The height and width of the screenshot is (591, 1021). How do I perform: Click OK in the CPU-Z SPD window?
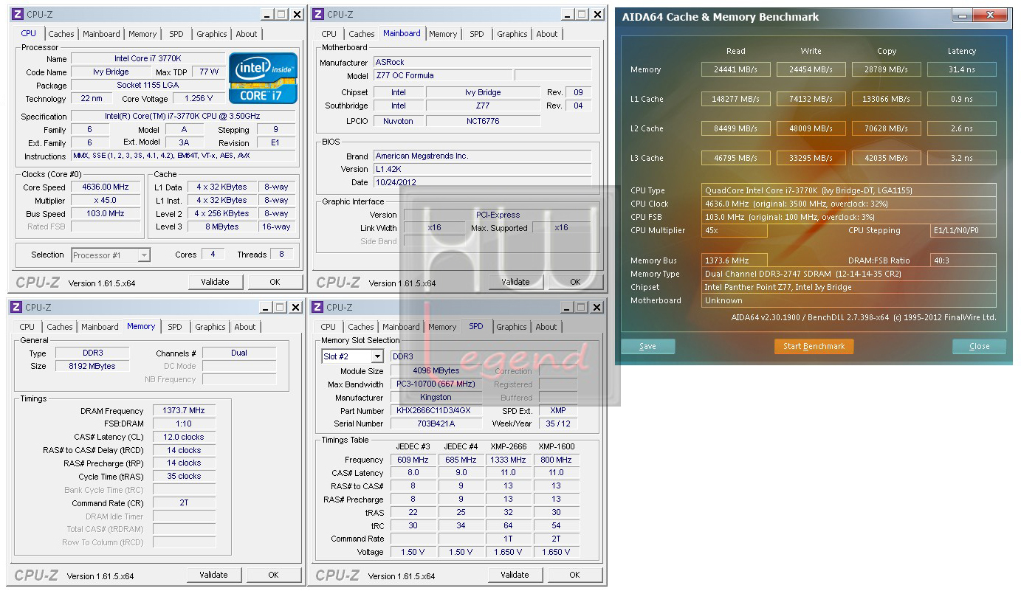[574, 575]
